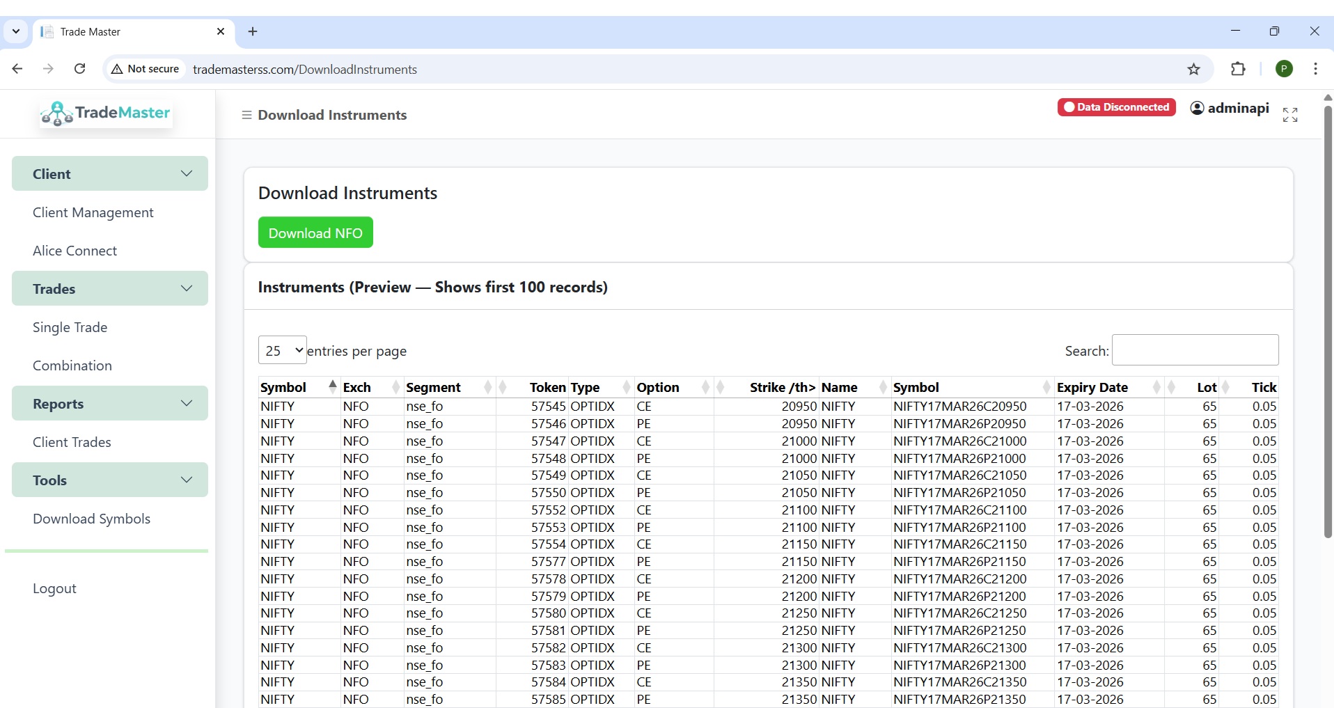This screenshot has height=708, width=1334.
Task: Bookmark this page with star icon
Action: (1193, 69)
